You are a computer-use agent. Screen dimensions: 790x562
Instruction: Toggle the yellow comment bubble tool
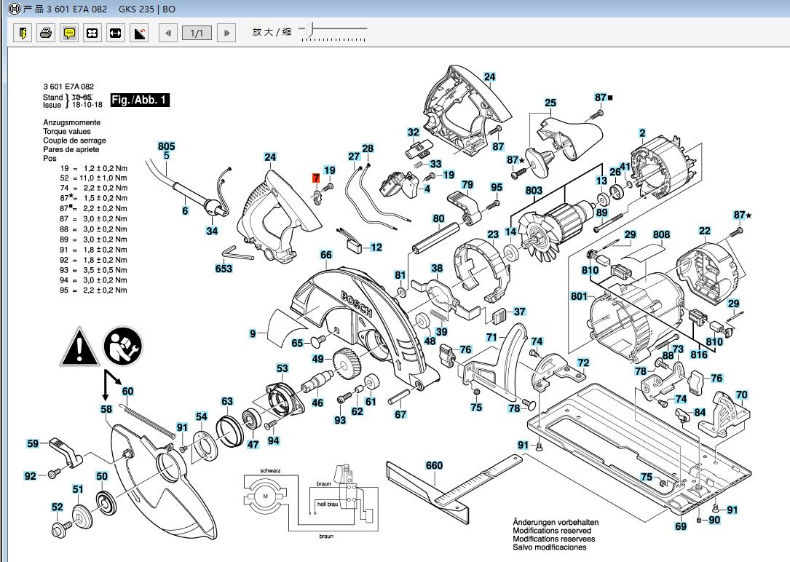coord(69,33)
